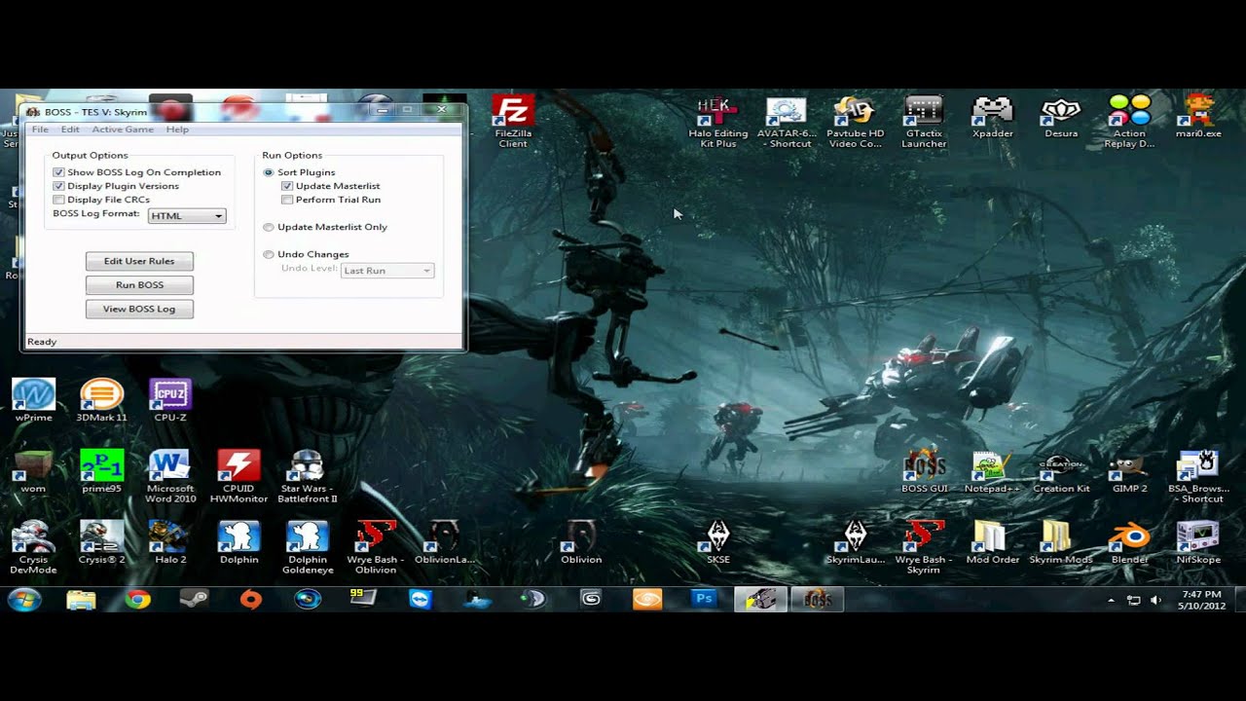The height and width of the screenshot is (701, 1246).
Task: Click the volume icon in system tray
Action: point(1156,601)
